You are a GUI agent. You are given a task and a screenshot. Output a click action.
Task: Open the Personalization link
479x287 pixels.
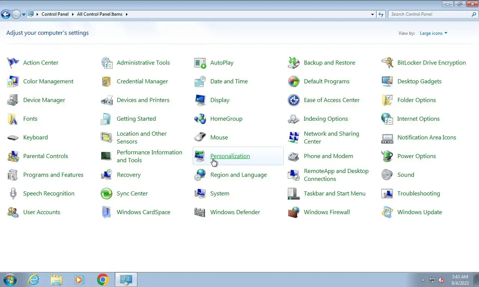pyautogui.click(x=230, y=156)
